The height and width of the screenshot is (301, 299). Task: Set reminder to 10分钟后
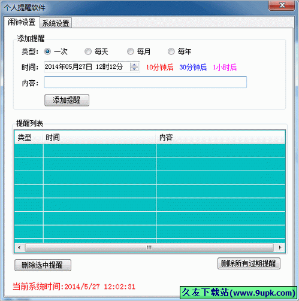pos(159,68)
